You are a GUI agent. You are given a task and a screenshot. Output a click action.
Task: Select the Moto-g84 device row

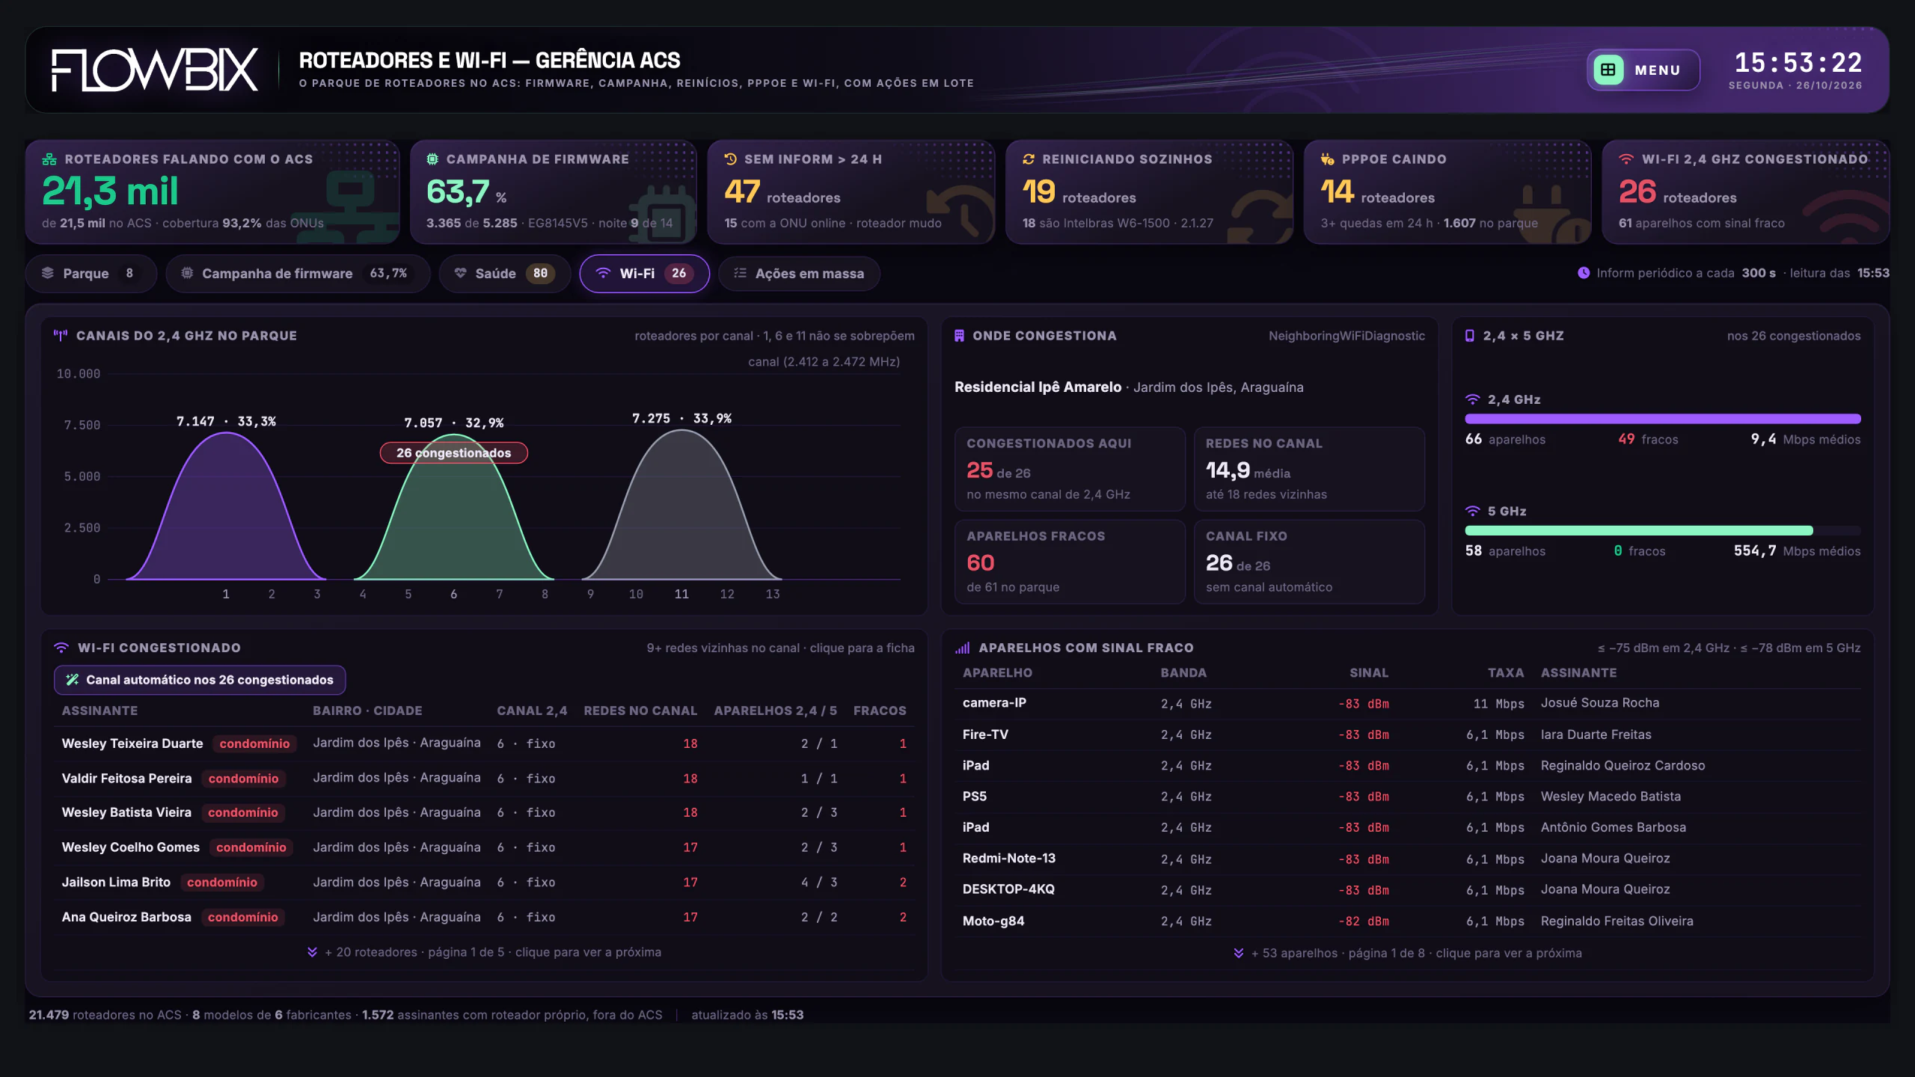pos(1407,921)
